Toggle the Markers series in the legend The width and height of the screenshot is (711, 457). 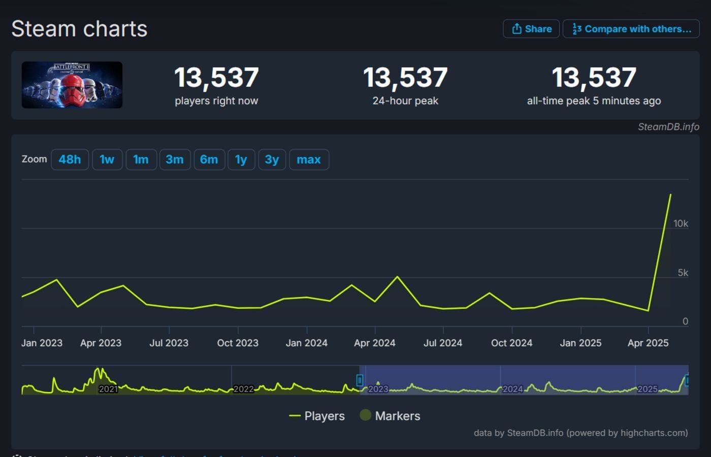(x=391, y=416)
